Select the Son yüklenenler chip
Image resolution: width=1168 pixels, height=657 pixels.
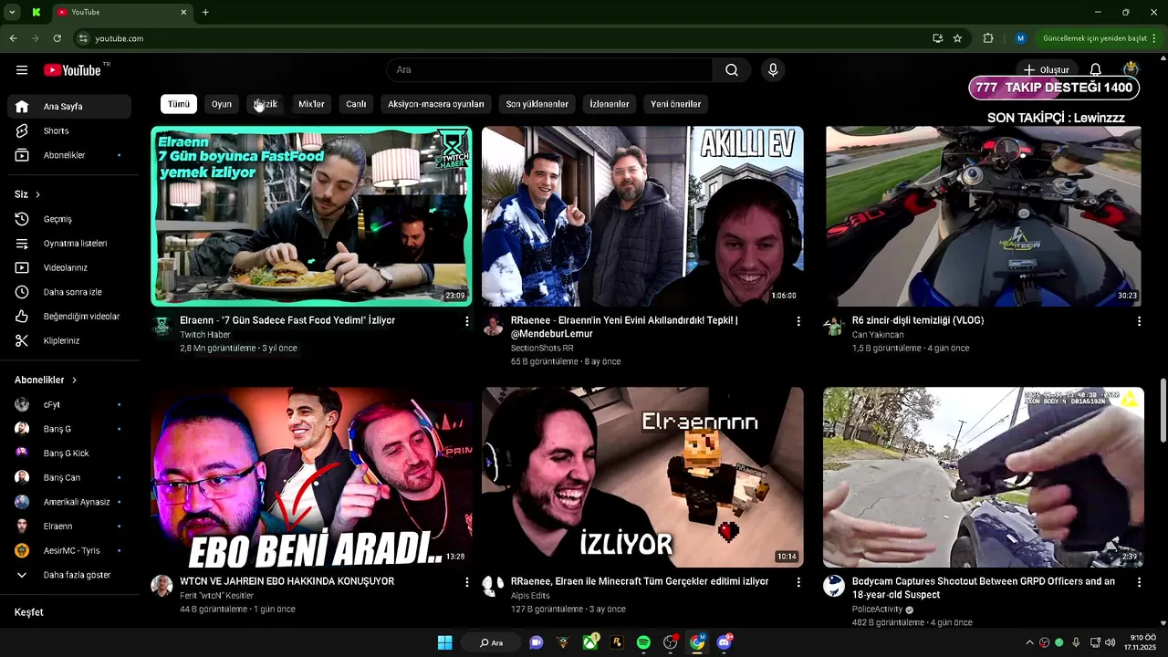pyautogui.click(x=537, y=104)
